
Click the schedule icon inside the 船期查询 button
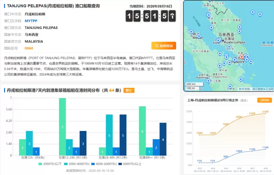[157, 46]
